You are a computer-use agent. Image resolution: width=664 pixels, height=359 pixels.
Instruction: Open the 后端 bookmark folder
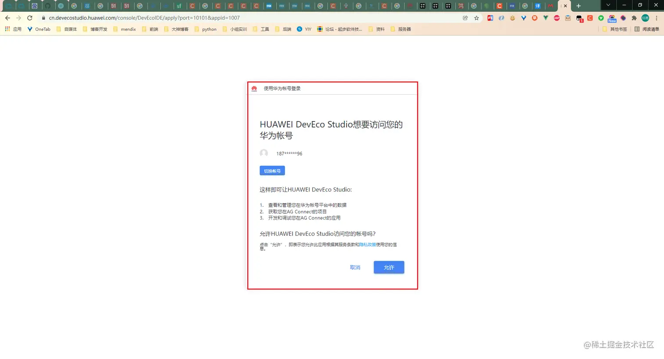click(x=283, y=29)
